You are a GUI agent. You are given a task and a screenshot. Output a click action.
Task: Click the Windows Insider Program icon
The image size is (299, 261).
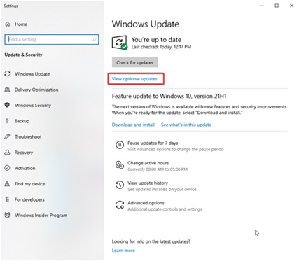[7, 215]
